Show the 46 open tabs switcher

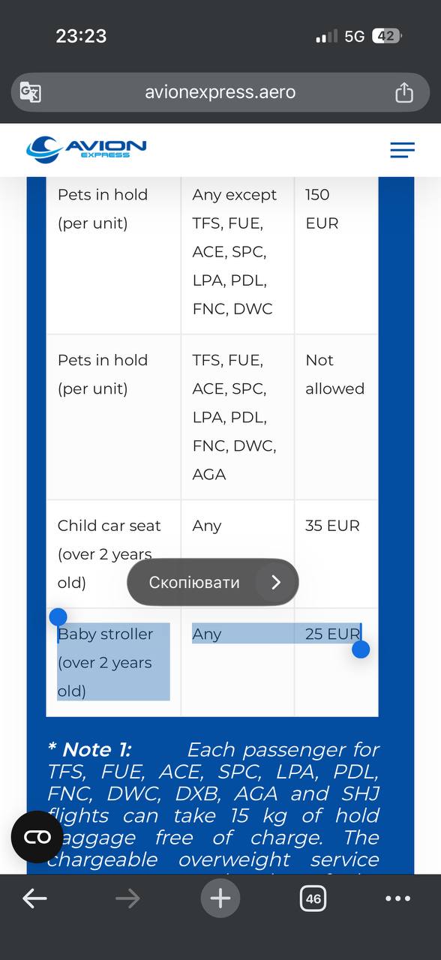pyautogui.click(x=313, y=898)
